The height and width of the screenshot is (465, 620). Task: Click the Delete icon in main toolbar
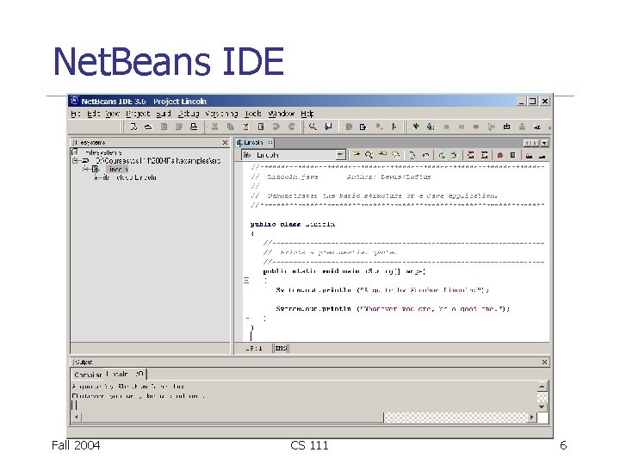point(261,127)
